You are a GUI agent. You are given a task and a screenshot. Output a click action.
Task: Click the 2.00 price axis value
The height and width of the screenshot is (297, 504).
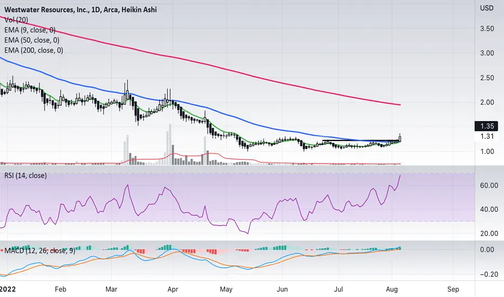[487, 102]
